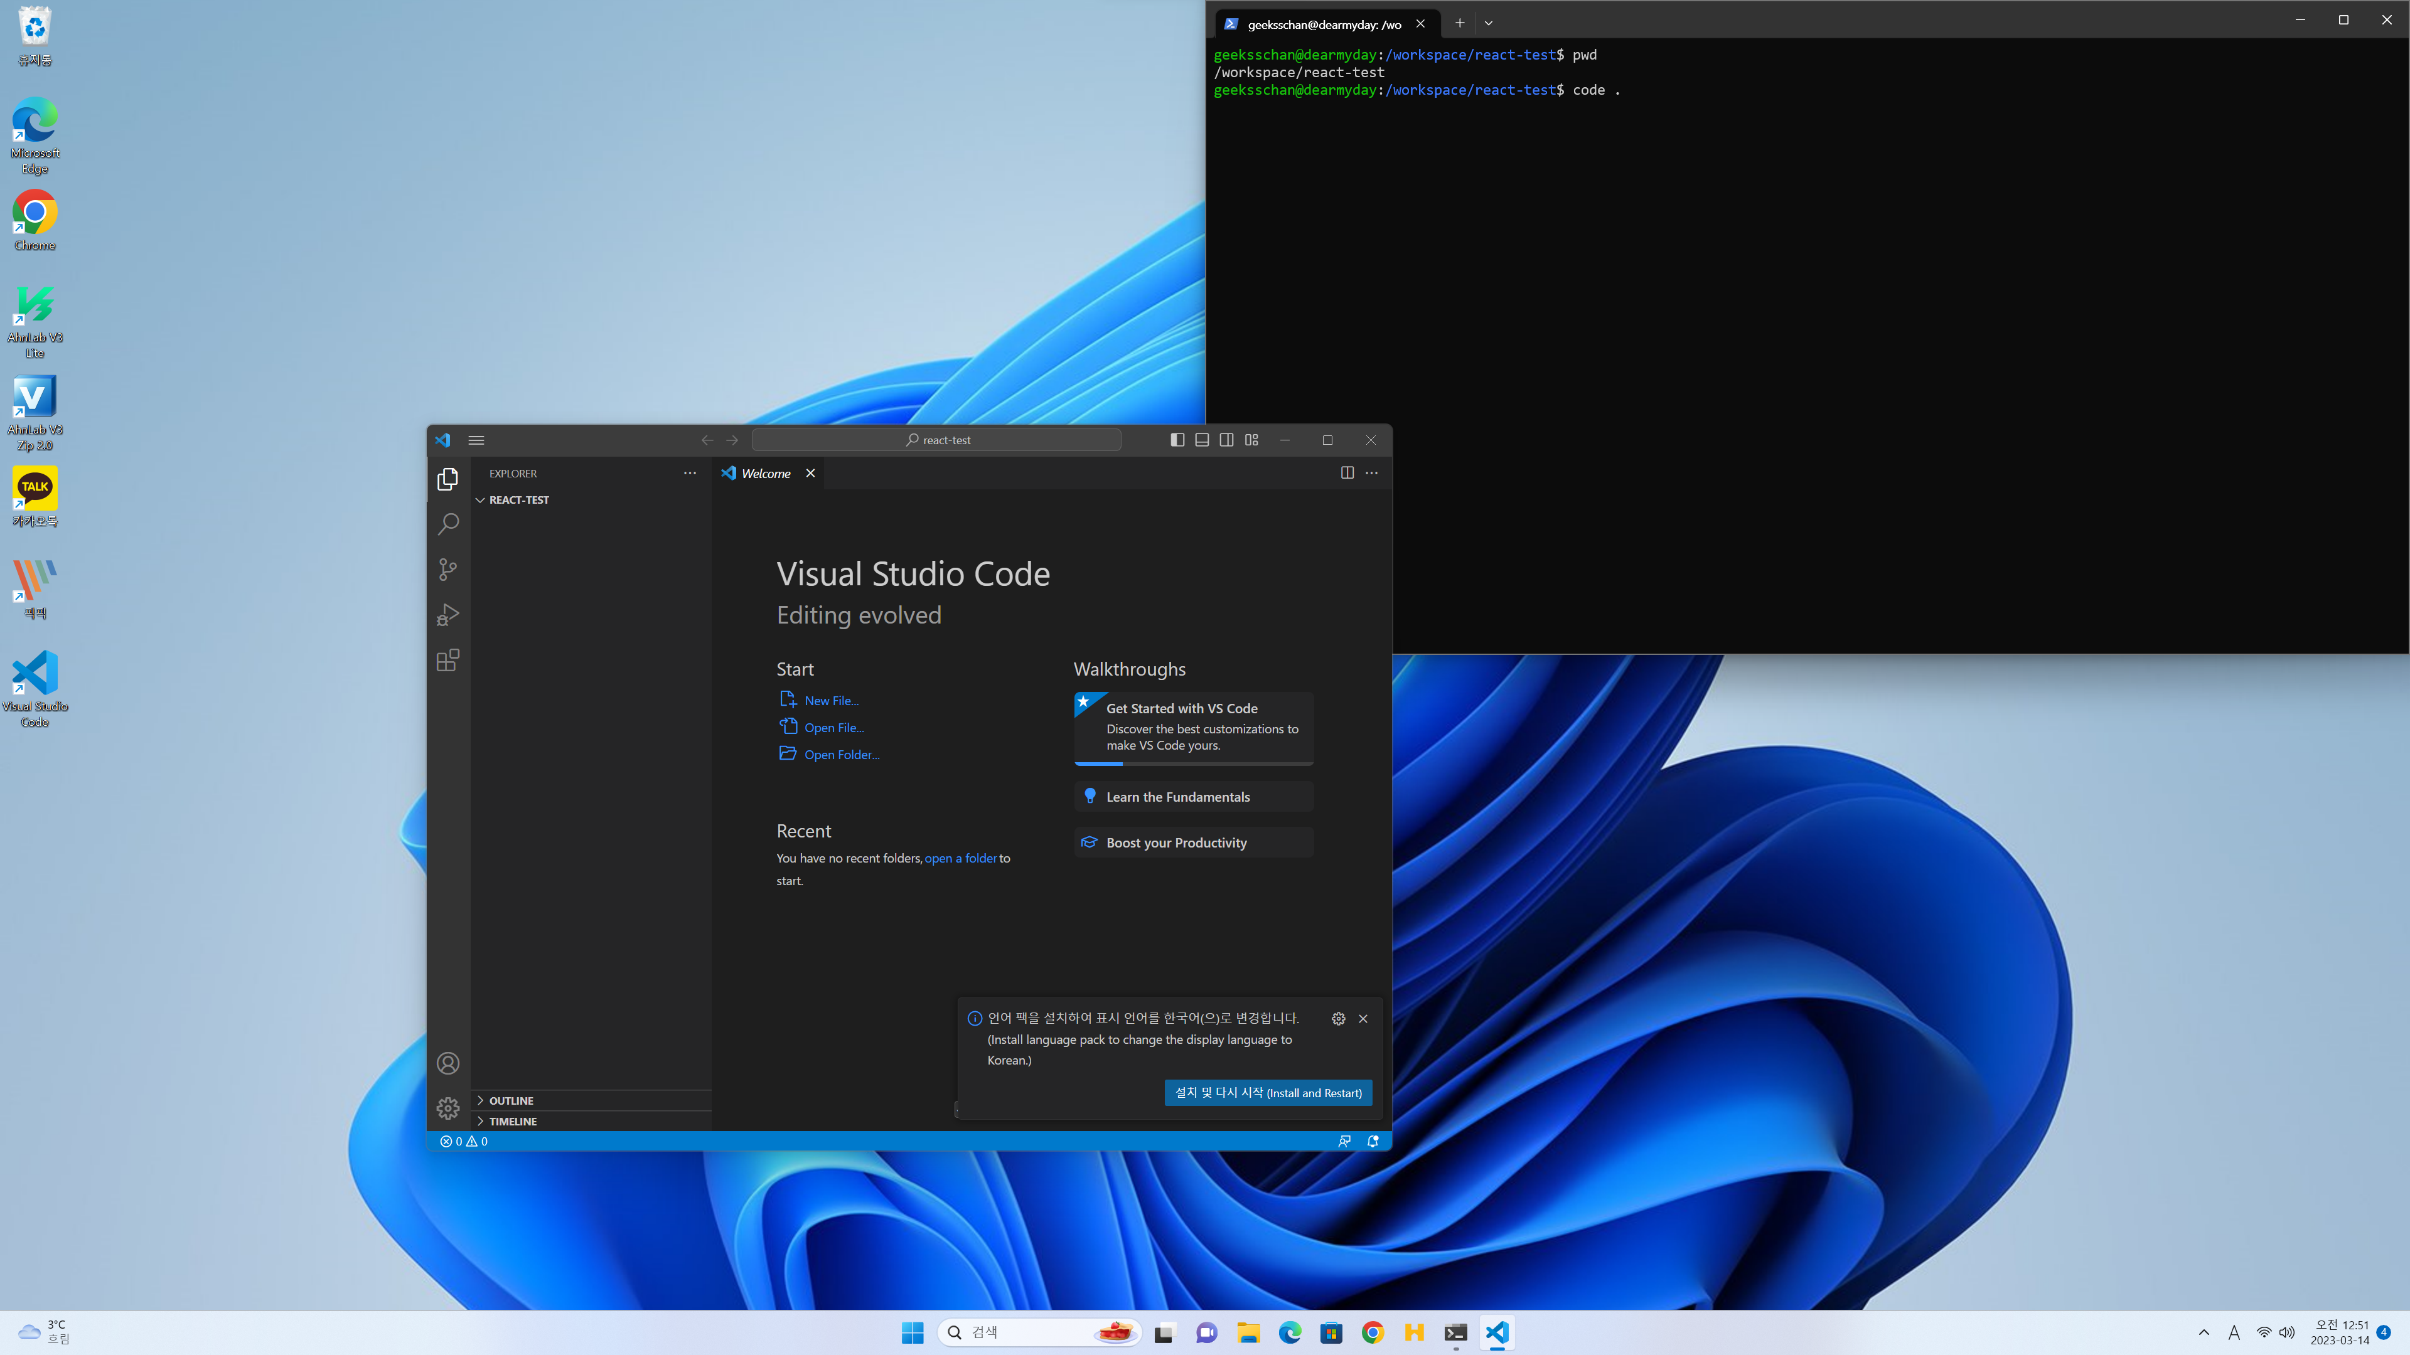Image resolution: width=2410 pixels, height=1355 pixels.
Task: Open File Explorer from taskbar
Action: tap(1248, 1332)
